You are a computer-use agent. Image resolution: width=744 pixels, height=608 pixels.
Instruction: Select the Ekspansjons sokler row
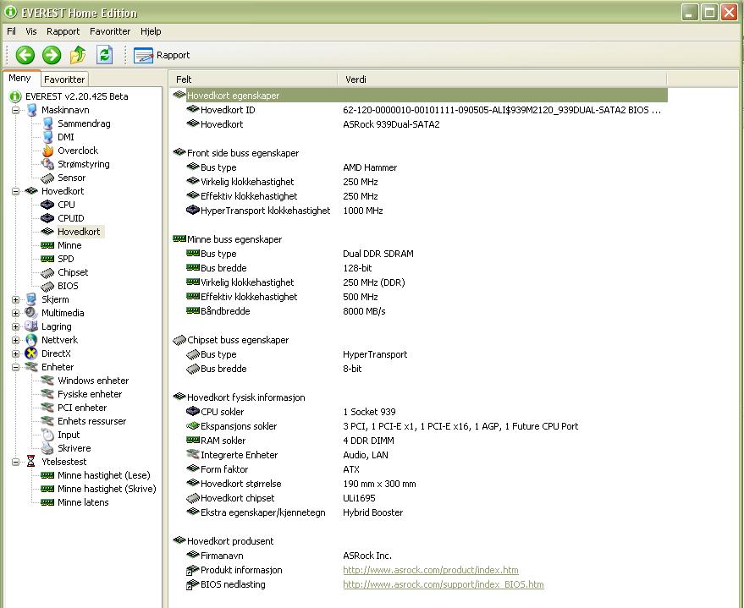(419, 426)
